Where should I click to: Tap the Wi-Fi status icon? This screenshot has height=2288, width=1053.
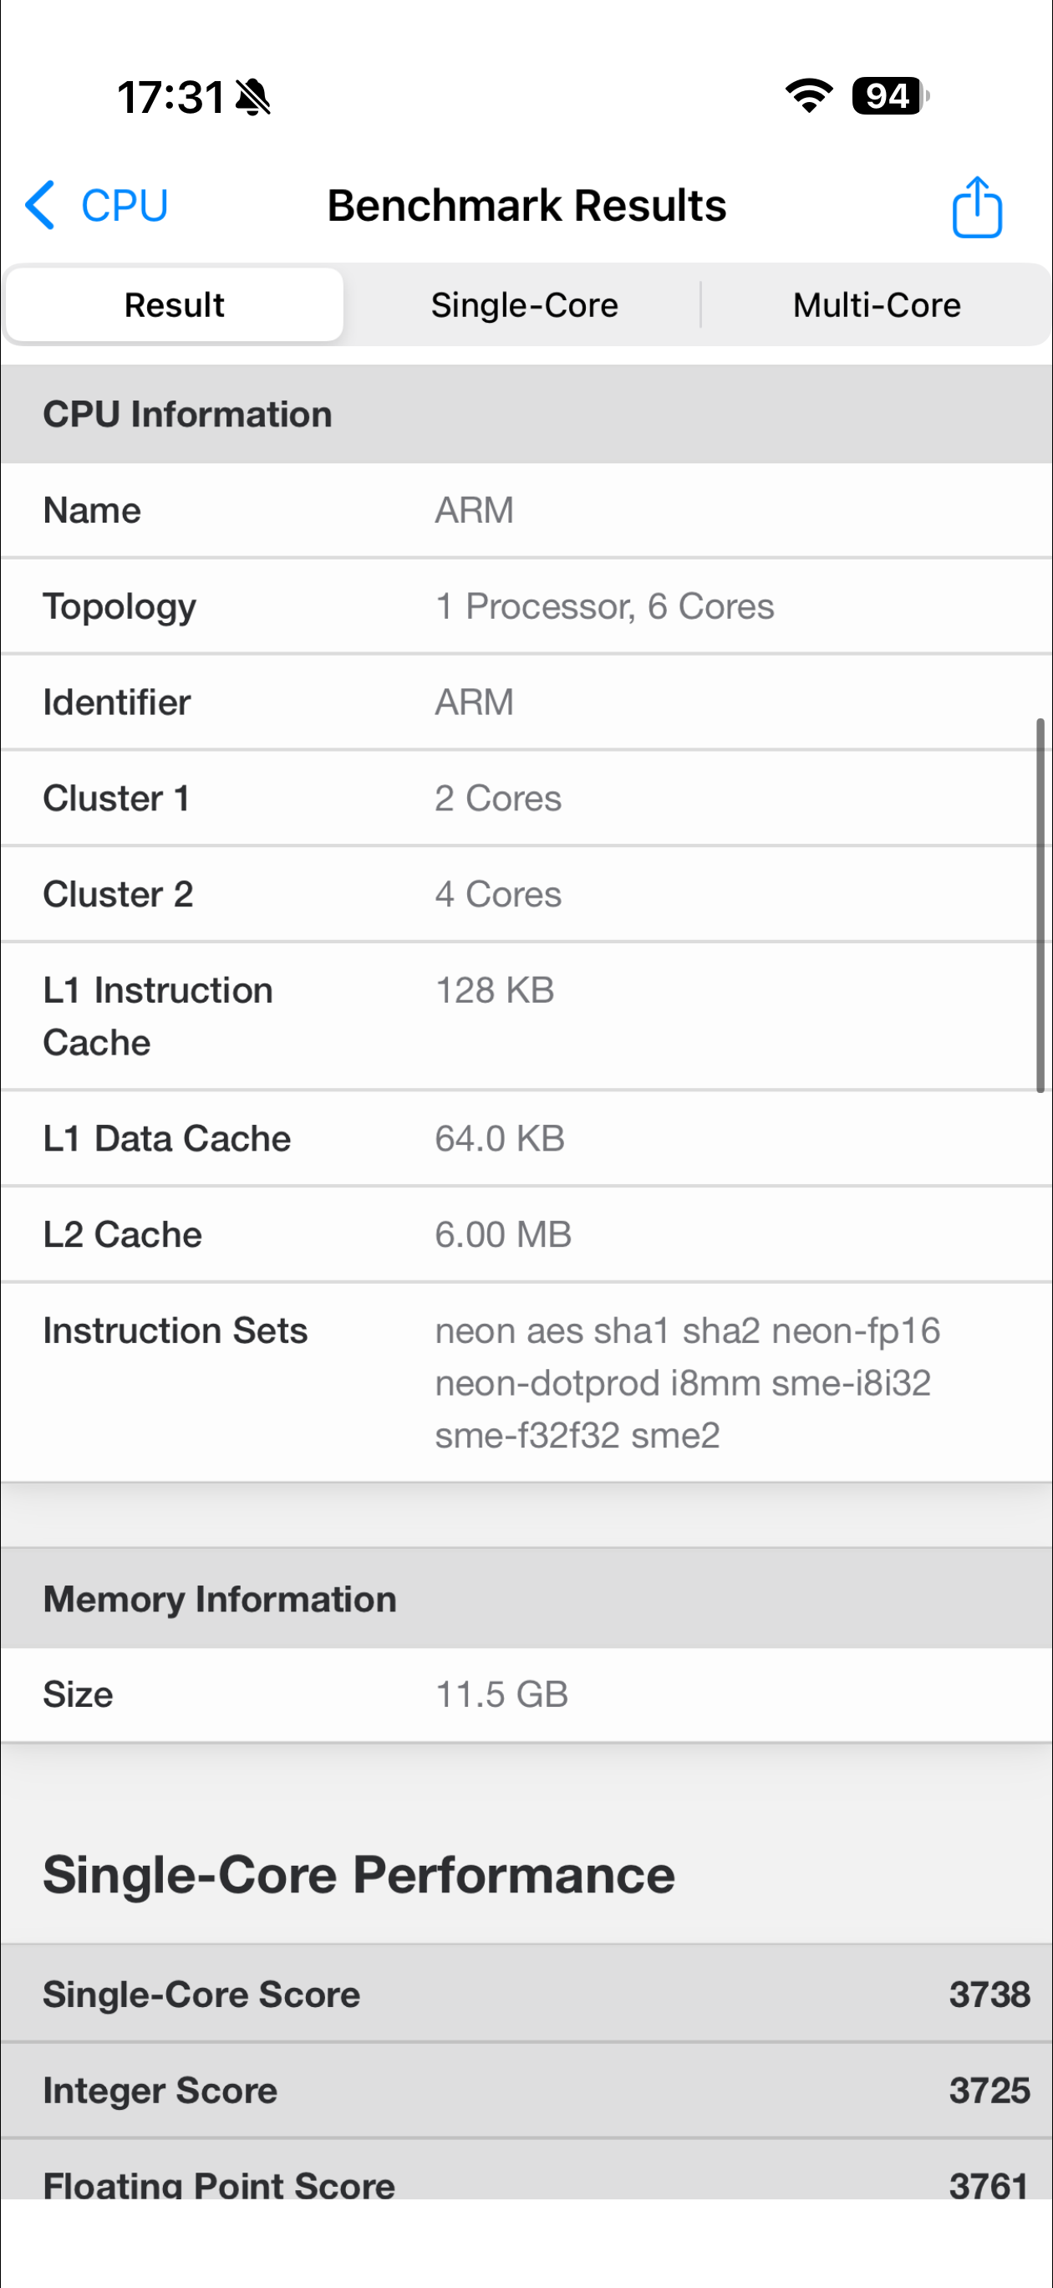click(809, 95)
